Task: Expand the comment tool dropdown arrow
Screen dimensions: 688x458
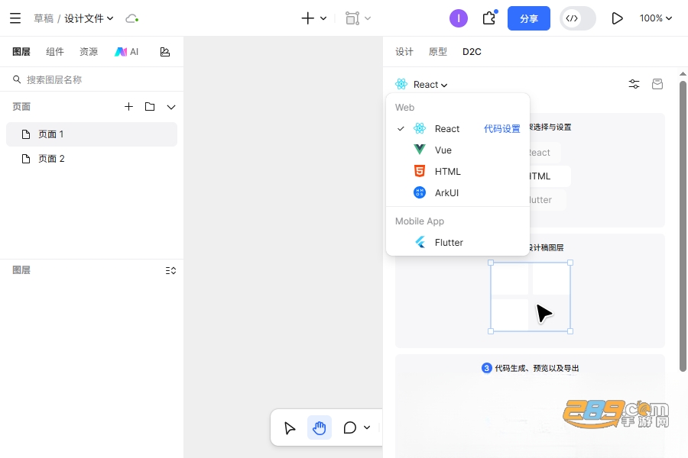Action: click(367, 427)
